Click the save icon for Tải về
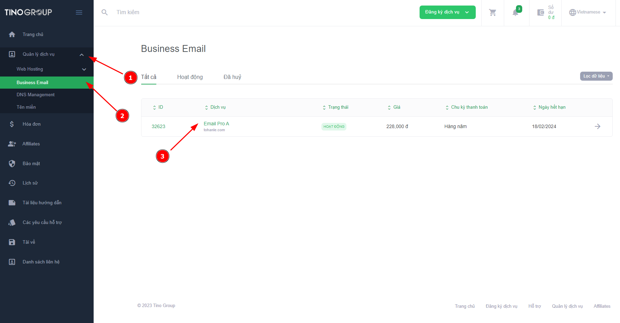620x323 pixels. pos(12,242)
